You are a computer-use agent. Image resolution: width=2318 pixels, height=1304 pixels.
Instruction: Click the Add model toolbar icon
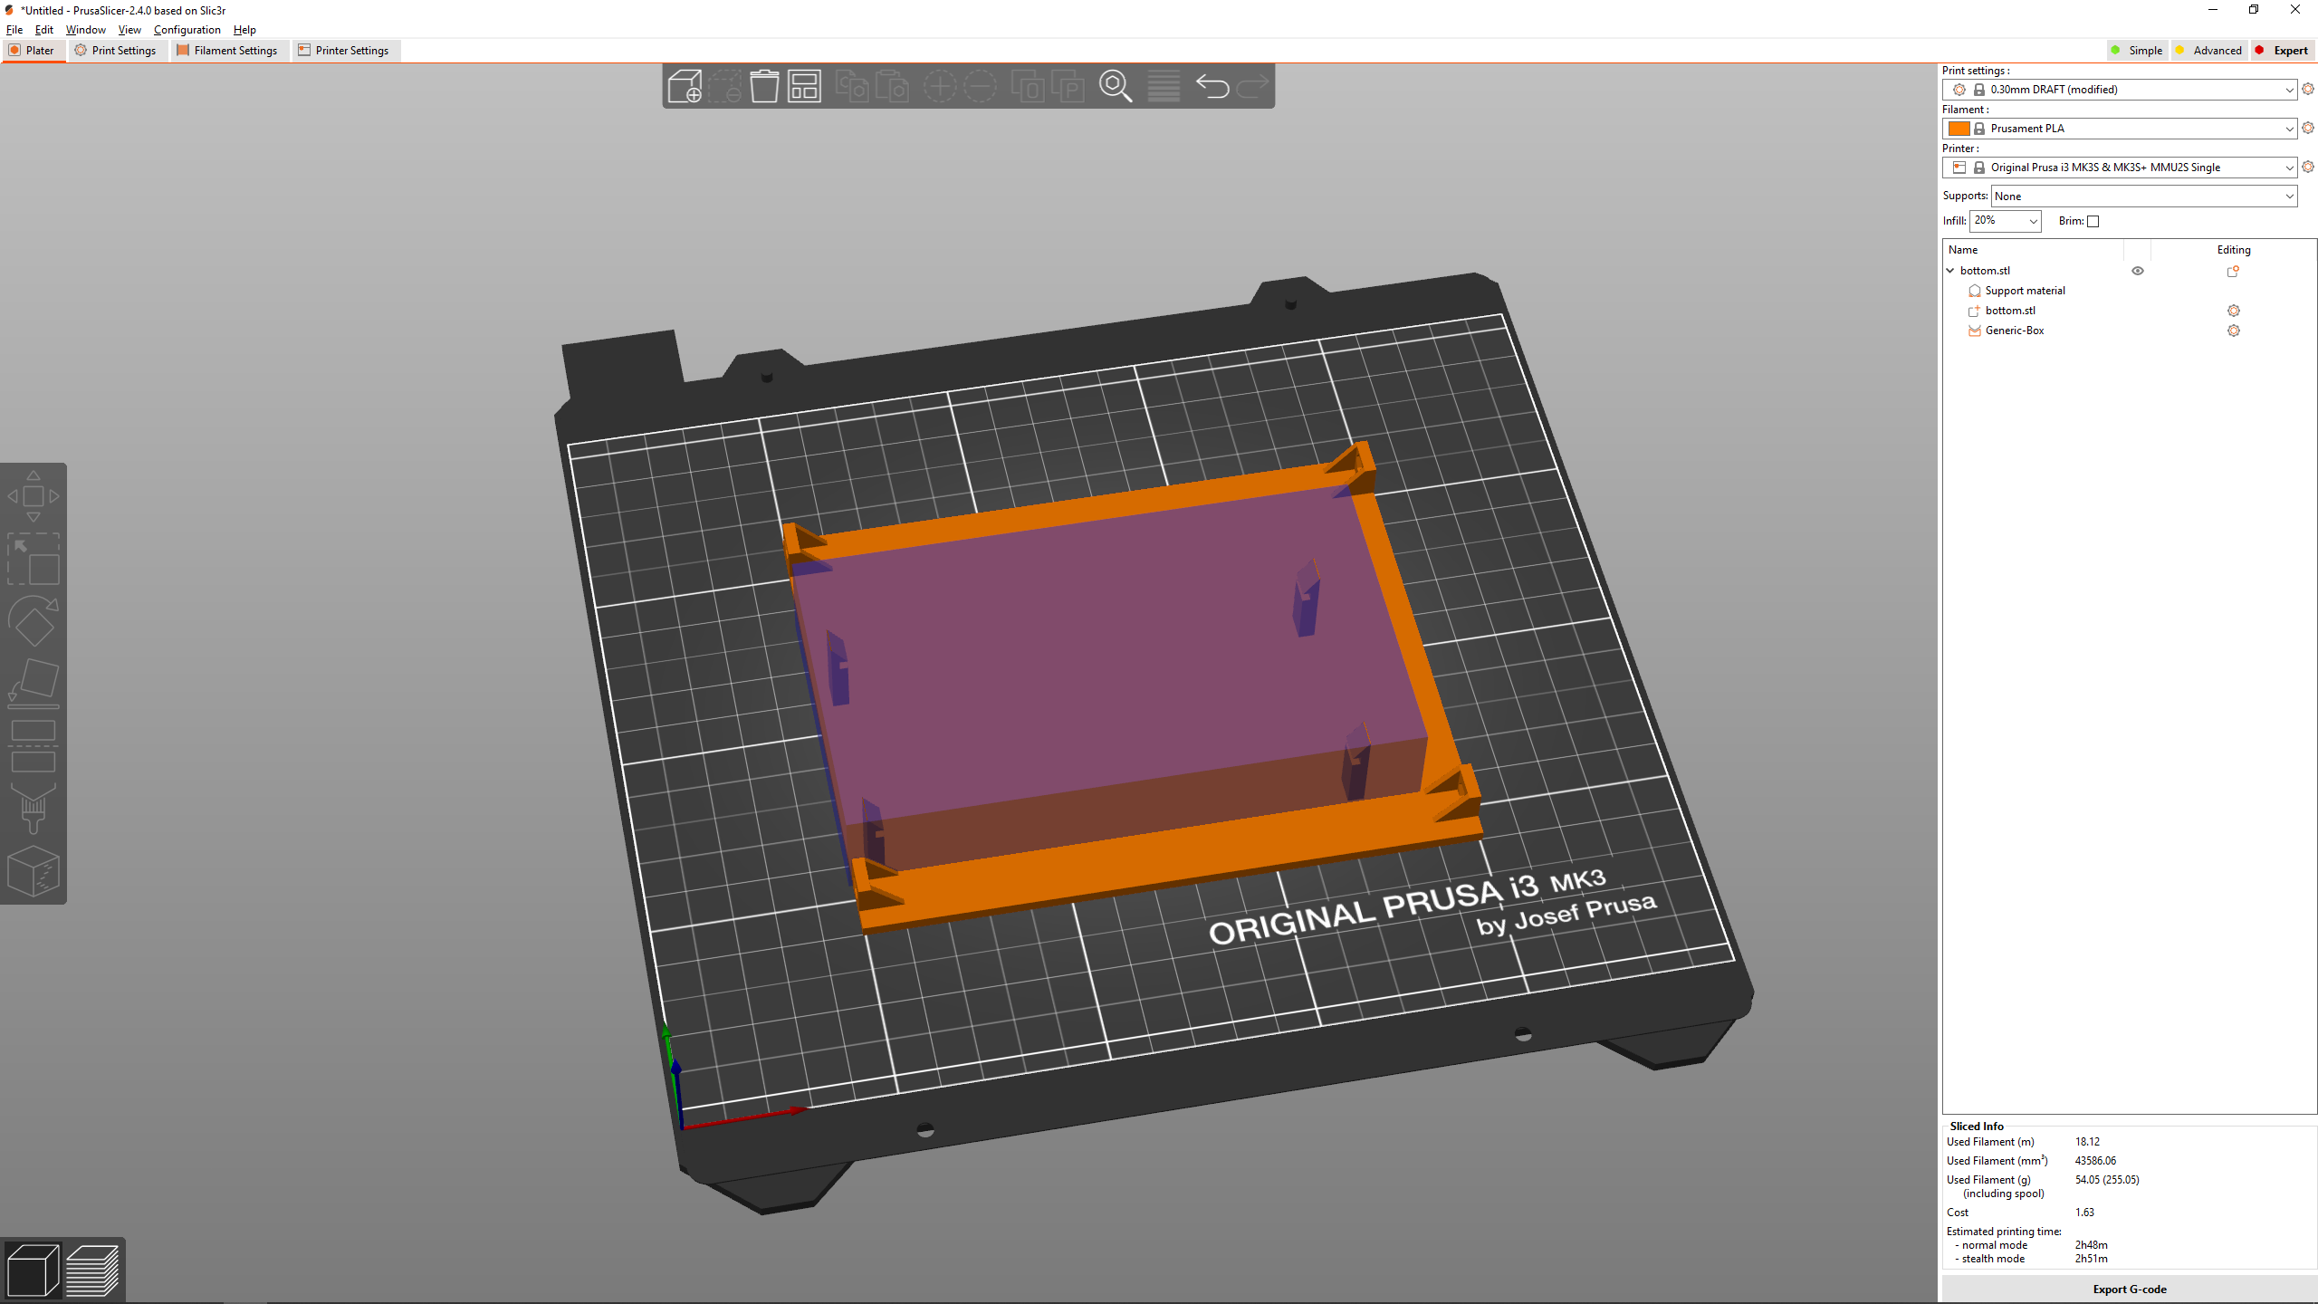(x=685, y=87)
